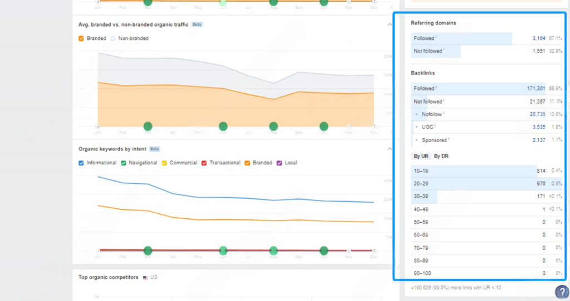
Task: Select the 70–79 UR range row
Action: (x=487, y=248)
